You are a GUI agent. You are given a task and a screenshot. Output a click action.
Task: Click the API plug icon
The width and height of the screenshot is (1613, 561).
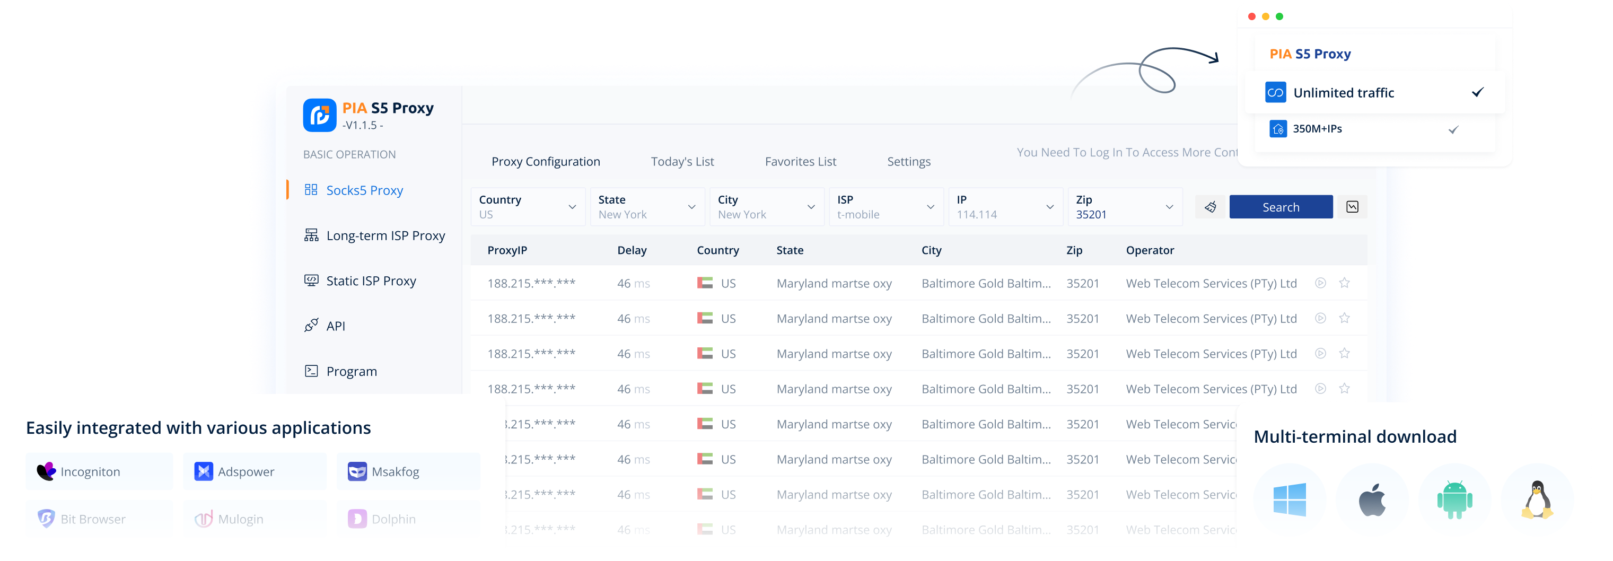(311, 325)
